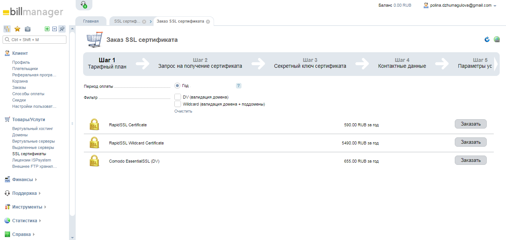The height and width of the screenshot is (240, 506).
Task: Open Корзина menu item
Action: (x=20, y=81)
